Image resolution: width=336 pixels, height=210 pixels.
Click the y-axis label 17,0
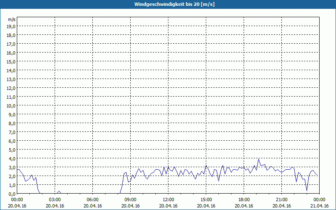click(11, 44)
